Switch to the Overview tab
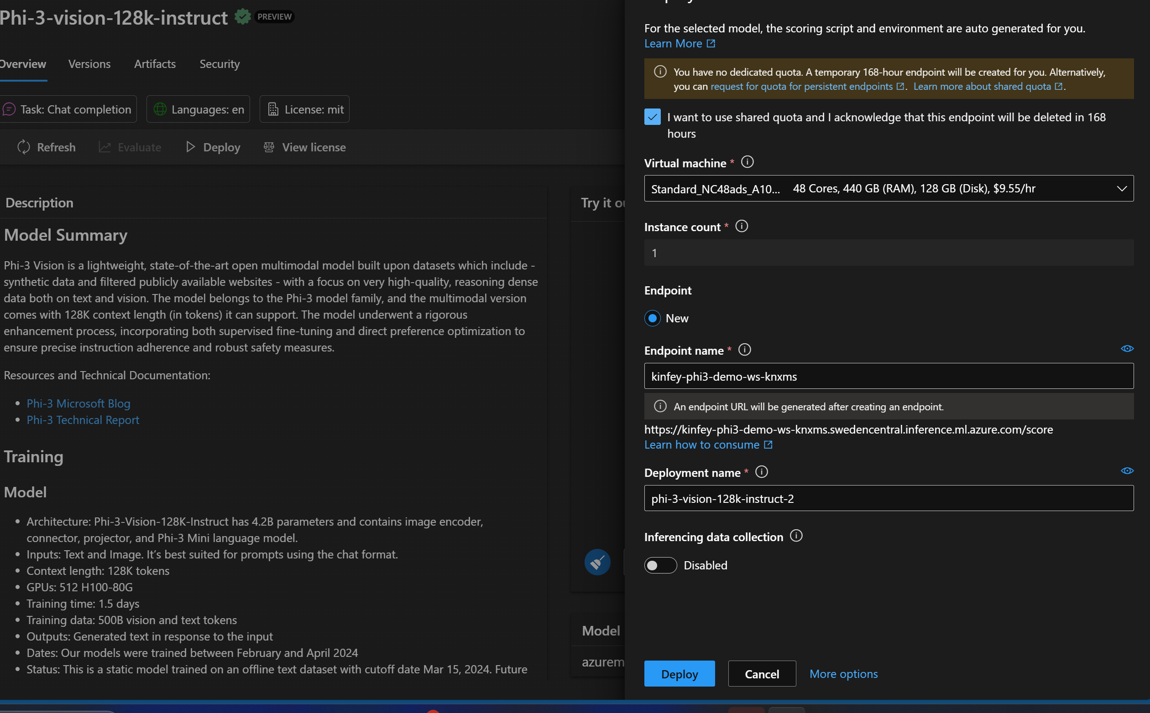 [23, 64]
